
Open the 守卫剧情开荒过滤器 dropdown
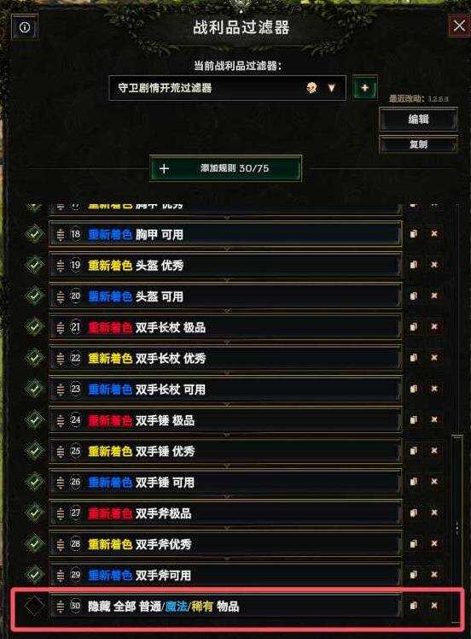[228, 88]
